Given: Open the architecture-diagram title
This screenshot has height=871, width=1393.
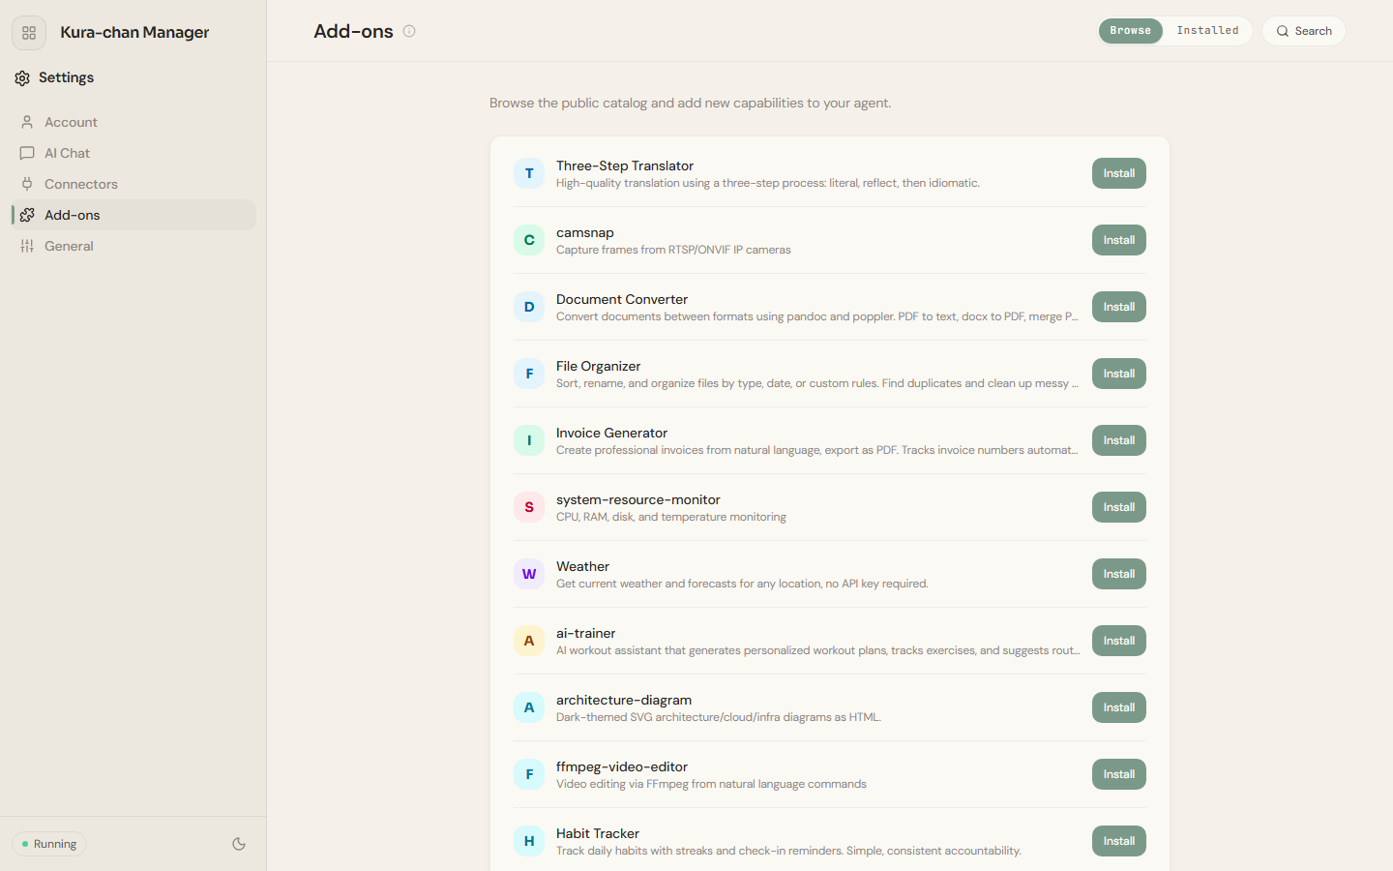Looking at the screenshot, I should (x=624, y=700).
